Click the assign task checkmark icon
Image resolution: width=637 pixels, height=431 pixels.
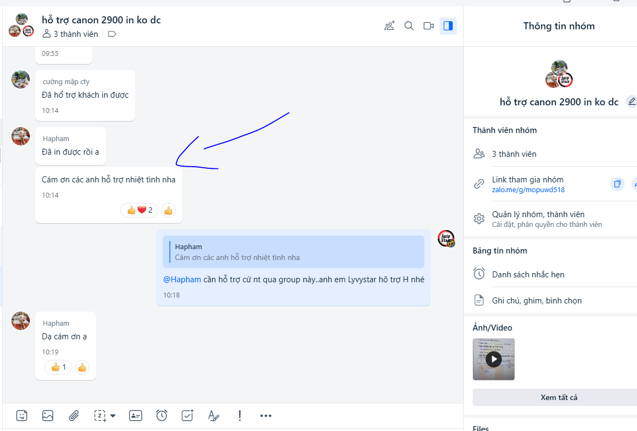click(188, 416)
